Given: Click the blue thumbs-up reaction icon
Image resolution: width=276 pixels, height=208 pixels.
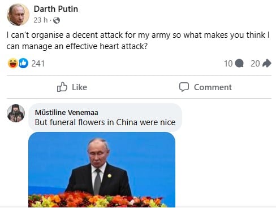Looking at the screenshot, I should click(23, 63).
